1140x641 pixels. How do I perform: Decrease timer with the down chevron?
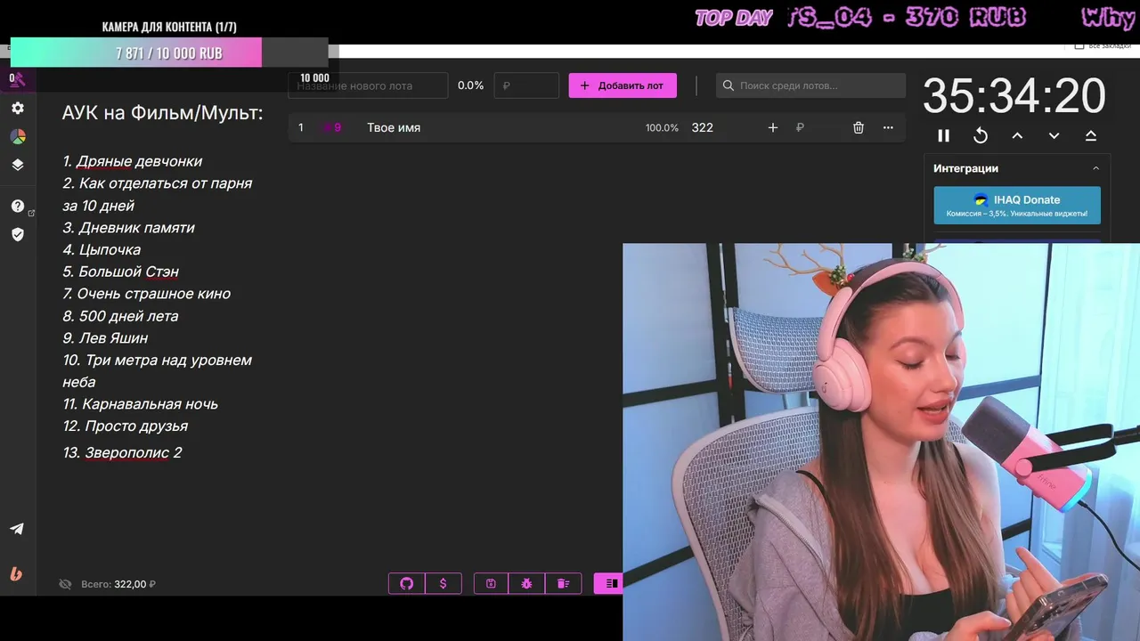pos(1054,135)
